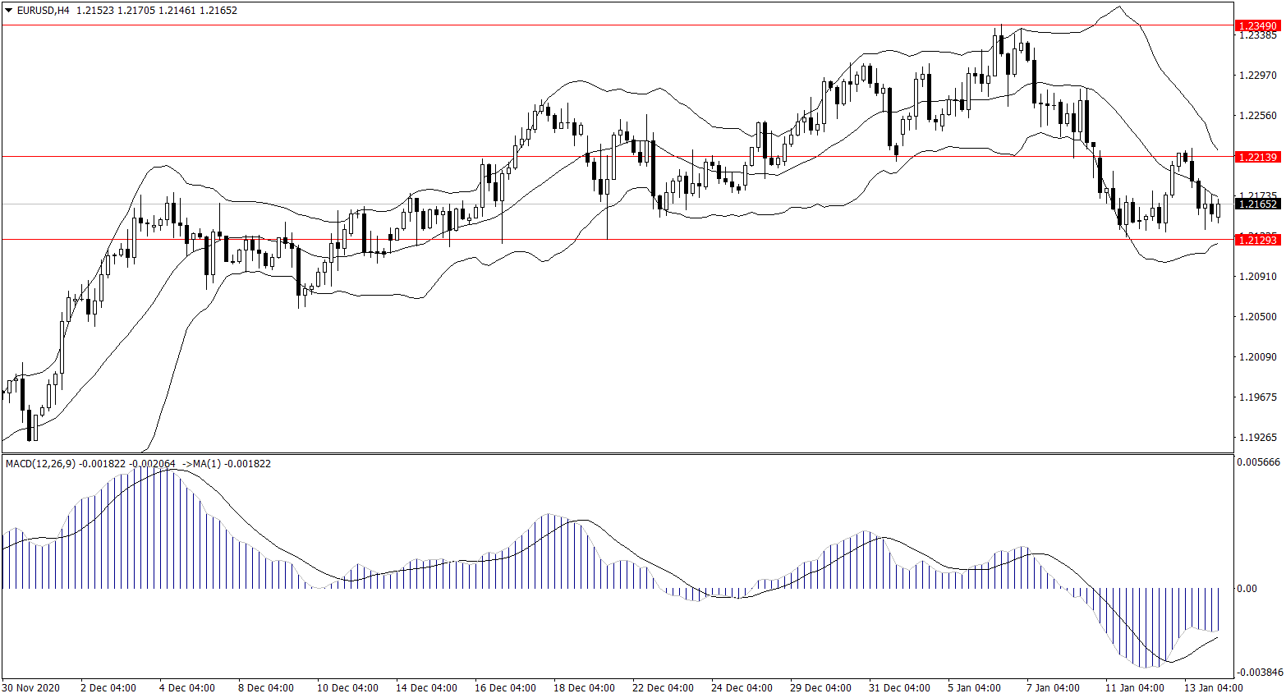Click the 1.22970 price on the scale

coord(1257,76)
